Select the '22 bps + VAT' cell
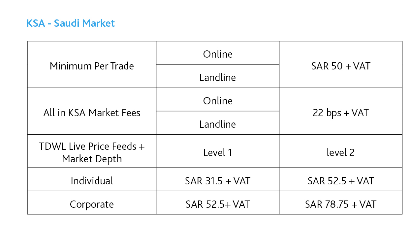Screen dimensions: 409x239 tap(341, 113)
